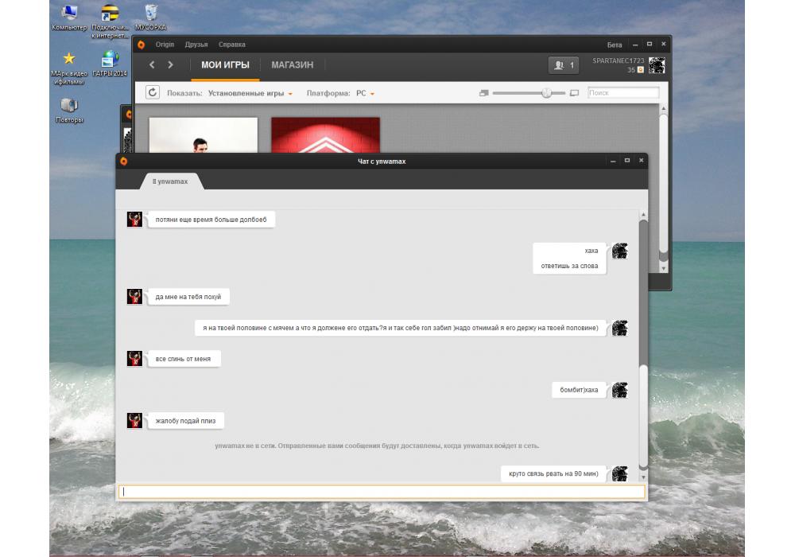The height and width of the screenshot is (557, 795).
Task: Click own avatar next to 'ответишь за слова'
Action: click(619, 251)
